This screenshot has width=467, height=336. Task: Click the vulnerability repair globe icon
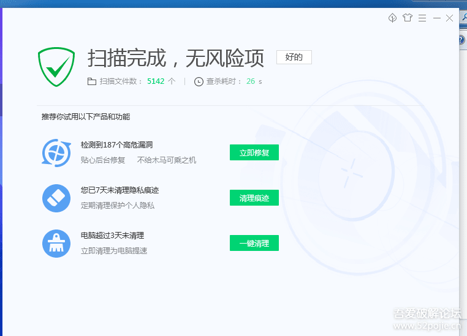tap(56, 152)
